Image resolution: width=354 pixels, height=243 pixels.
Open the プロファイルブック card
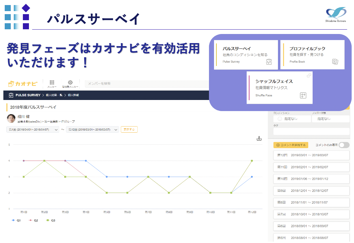312,55
